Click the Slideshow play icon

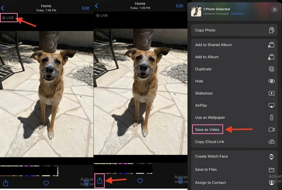coord(271,93)
